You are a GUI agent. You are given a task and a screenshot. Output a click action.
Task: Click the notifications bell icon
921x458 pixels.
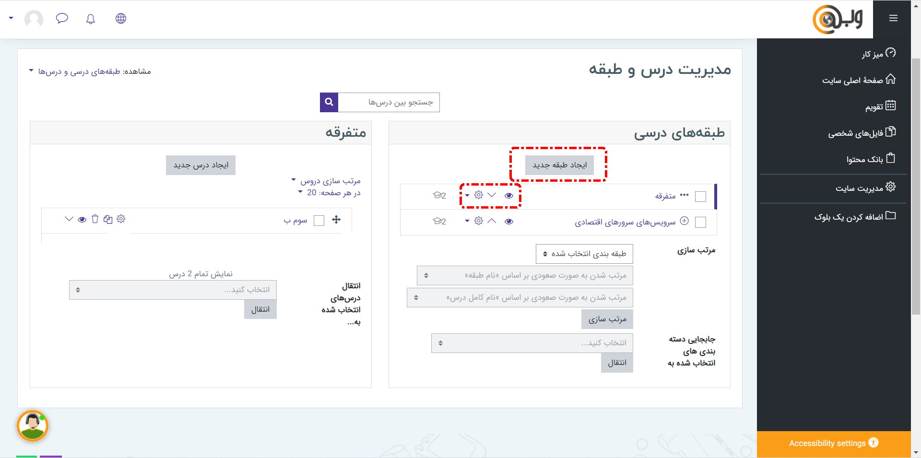90,19
